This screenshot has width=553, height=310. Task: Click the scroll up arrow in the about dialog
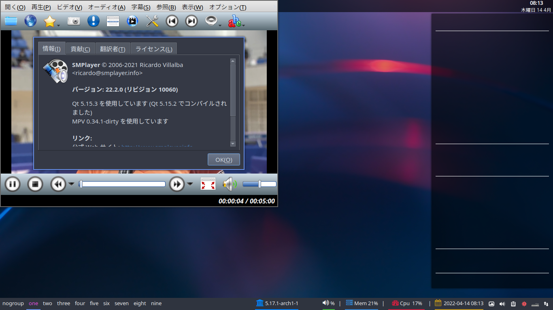(x=233, y=61)
